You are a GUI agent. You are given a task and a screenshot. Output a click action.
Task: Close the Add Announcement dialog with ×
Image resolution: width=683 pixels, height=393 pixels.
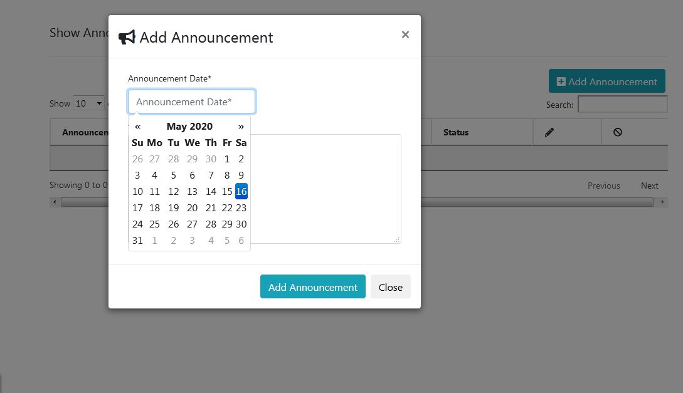[x=405, y=34]
